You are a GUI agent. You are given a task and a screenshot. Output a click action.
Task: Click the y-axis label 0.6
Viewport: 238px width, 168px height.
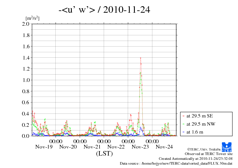tap(26, 102)
